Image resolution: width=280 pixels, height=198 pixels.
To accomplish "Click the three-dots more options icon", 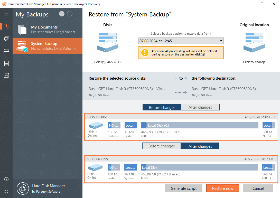I will tap(78, 14).
